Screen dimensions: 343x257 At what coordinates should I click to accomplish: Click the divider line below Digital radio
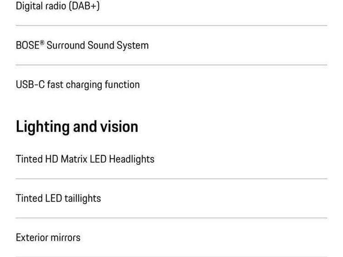tap(172, 26)
